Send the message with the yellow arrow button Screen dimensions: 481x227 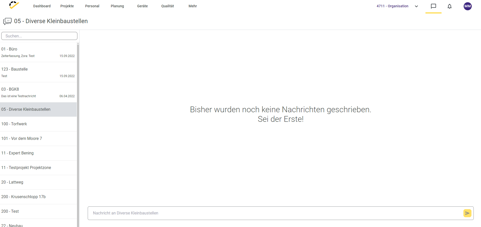tap(467, 213)
